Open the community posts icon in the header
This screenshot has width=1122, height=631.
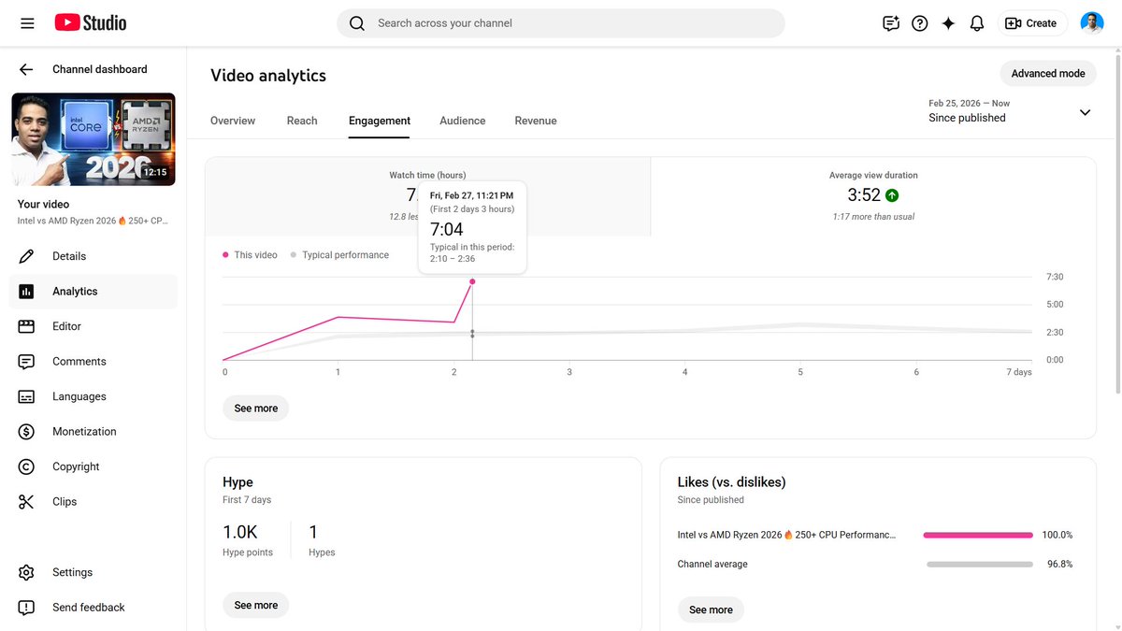(x=891, y=23)
